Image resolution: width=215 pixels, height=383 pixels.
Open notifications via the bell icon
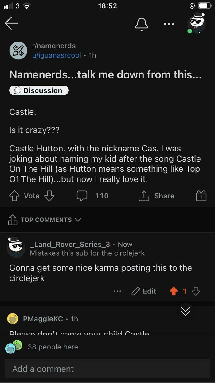[142, 24]
